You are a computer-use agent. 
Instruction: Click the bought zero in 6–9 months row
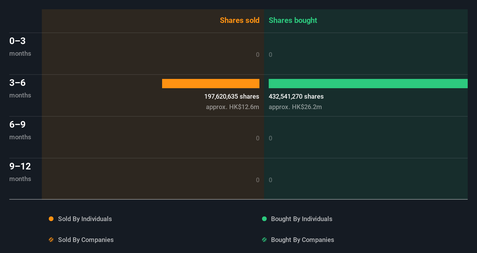click(270, 138)
